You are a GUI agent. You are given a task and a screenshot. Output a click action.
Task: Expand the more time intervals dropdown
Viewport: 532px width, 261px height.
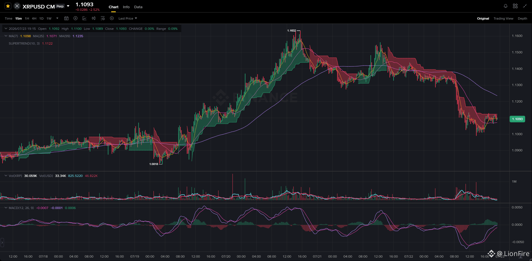coord(57,18)
